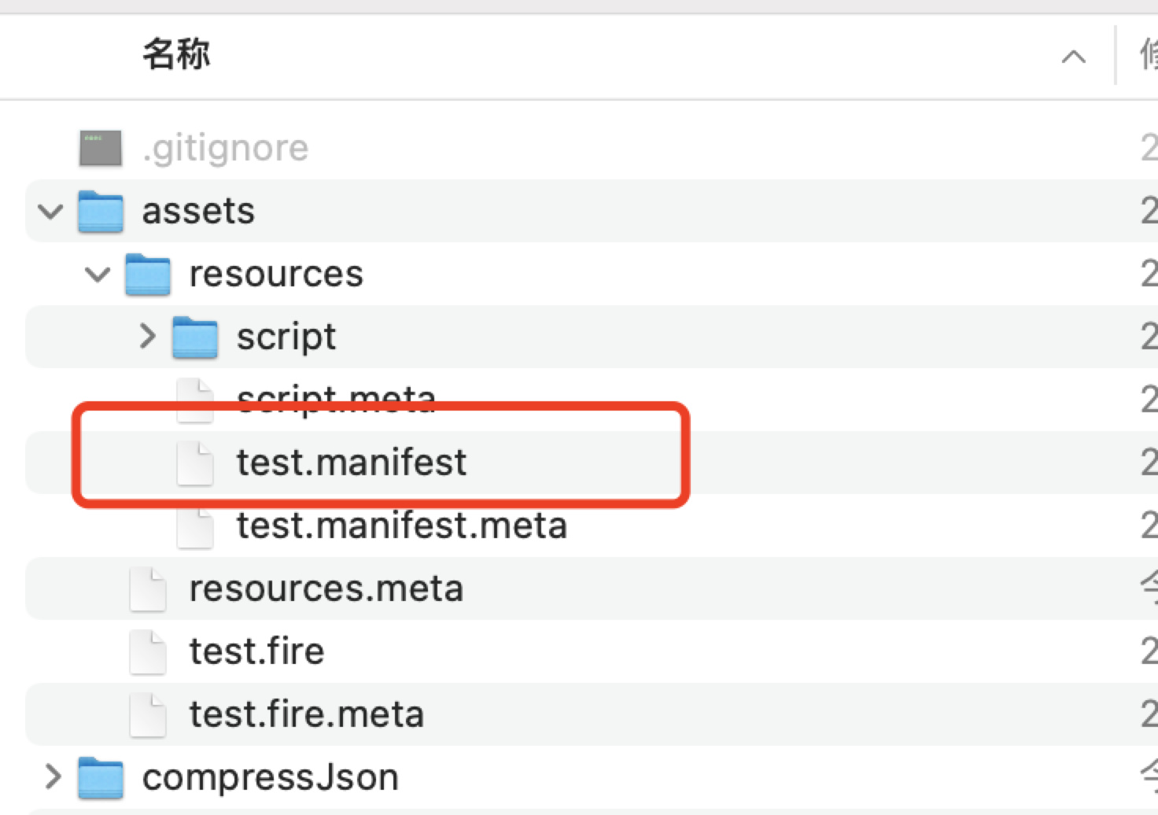This screenshot has height=815, width=1158.
Task: Sort by the 名称 column header
Action: pos(176,55)
